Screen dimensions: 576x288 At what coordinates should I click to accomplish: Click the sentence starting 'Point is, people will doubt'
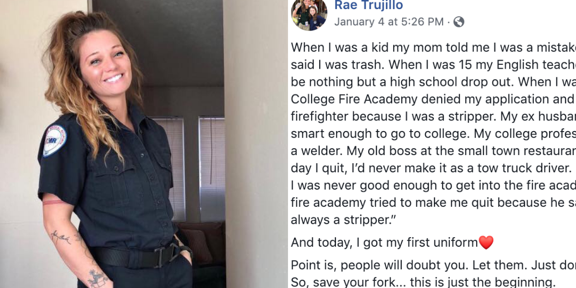[x=433, y=265]
